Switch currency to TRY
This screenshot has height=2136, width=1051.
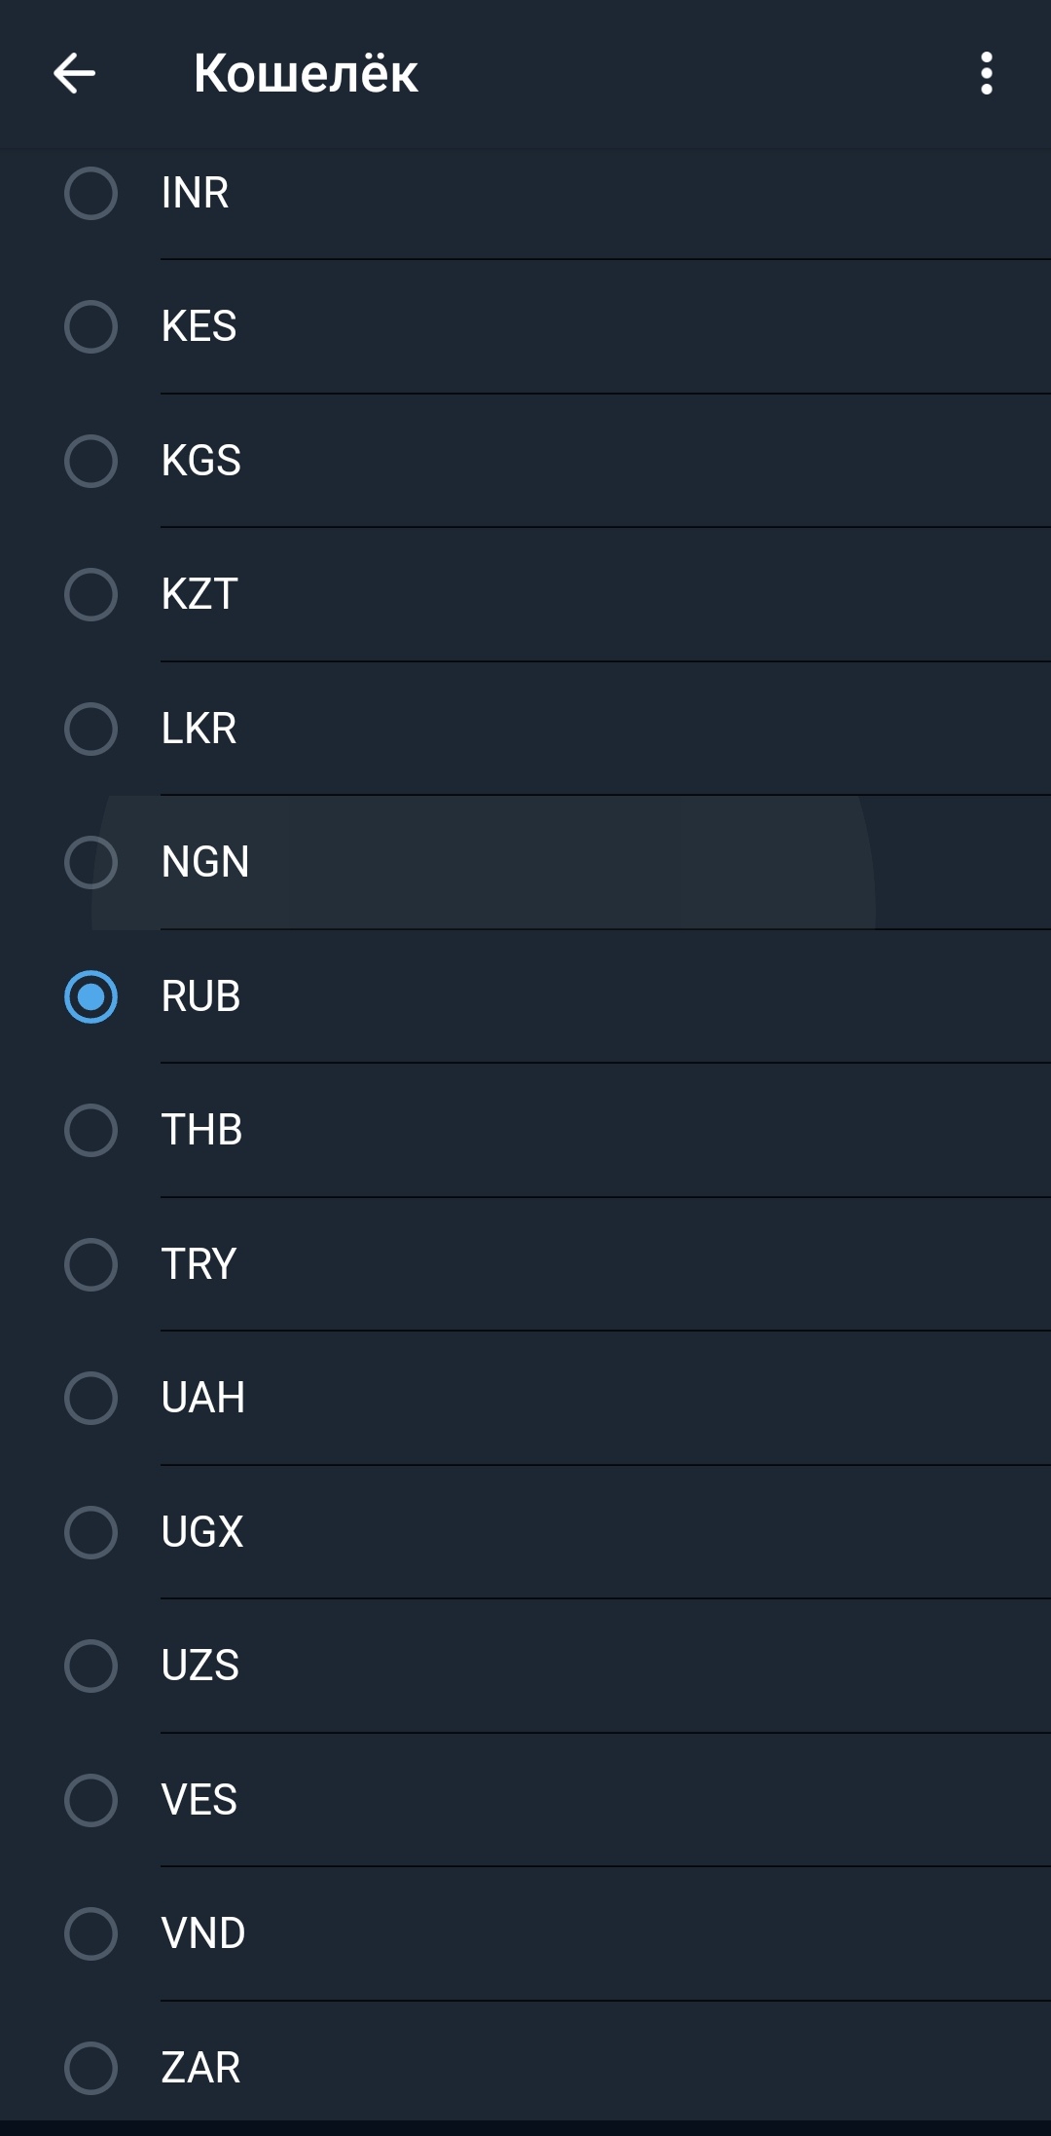91,1264
